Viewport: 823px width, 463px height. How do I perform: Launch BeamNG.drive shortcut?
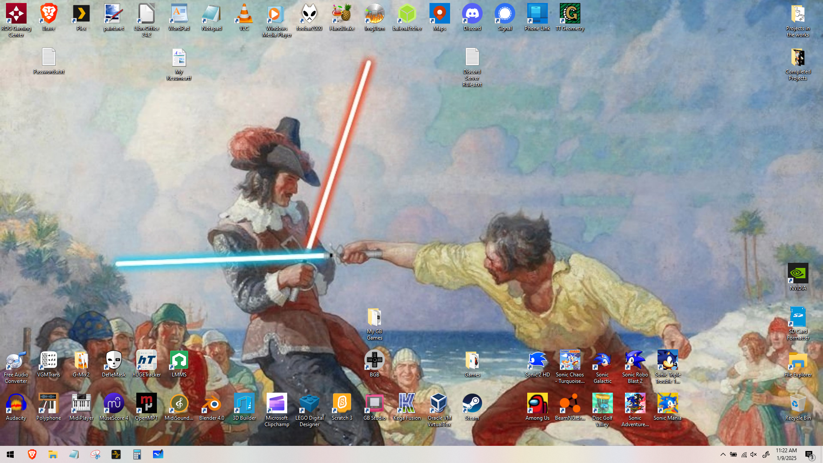pyautogui.click(x=570, y=407)
